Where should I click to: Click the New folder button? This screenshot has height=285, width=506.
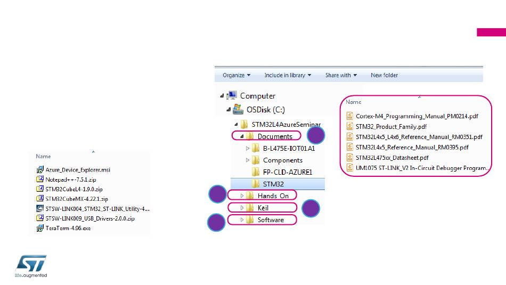[x=384, y=75]
